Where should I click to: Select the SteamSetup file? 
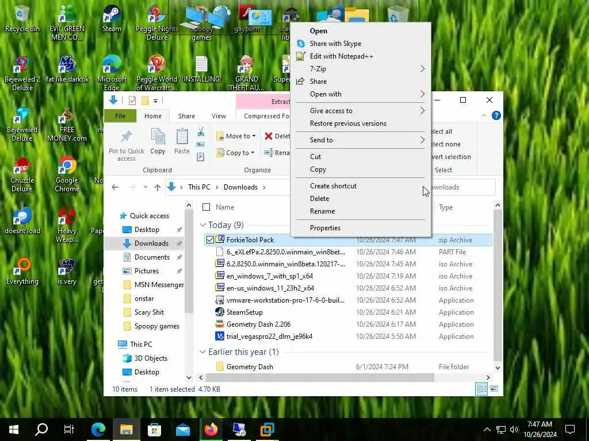pos(244,312)
